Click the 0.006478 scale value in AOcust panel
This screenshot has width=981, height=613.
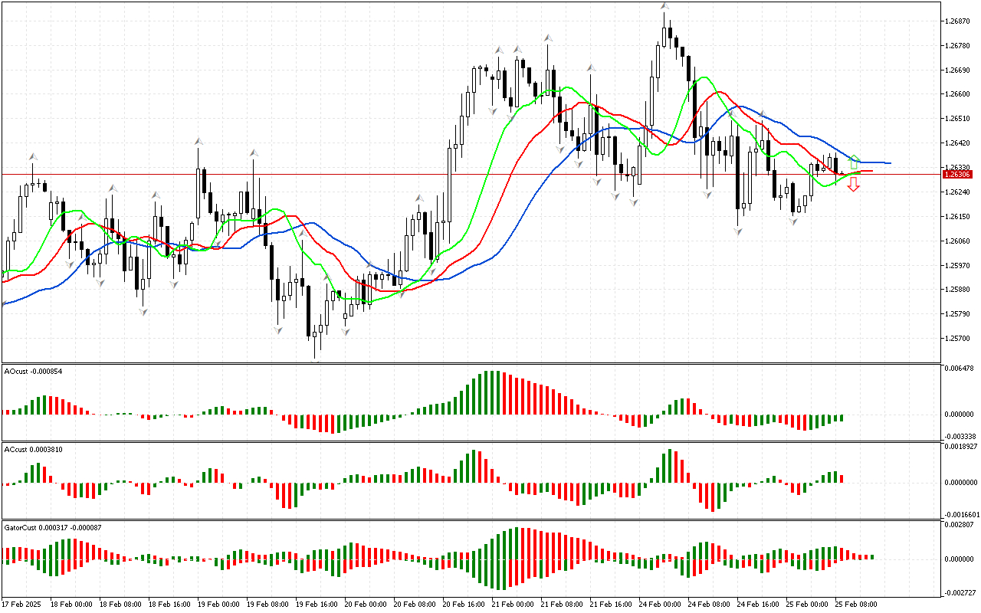tap(959, 369)
